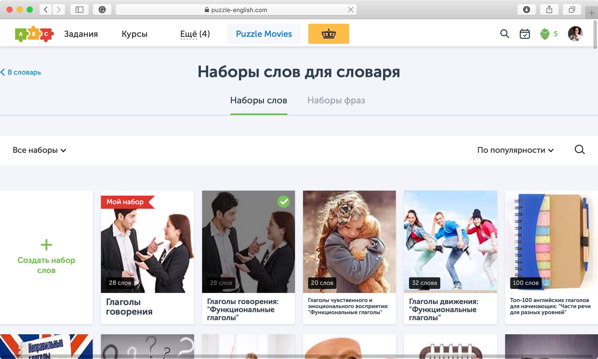Open site search magnifier in header
The image size is (598, 359).
coord(505,34)
